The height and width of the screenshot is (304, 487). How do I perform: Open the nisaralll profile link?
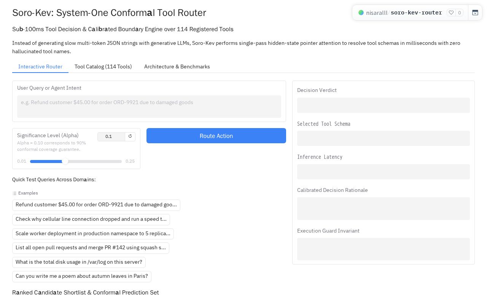377,13
